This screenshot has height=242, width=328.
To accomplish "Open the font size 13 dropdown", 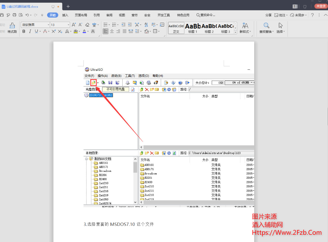I will tap(68, 25).
